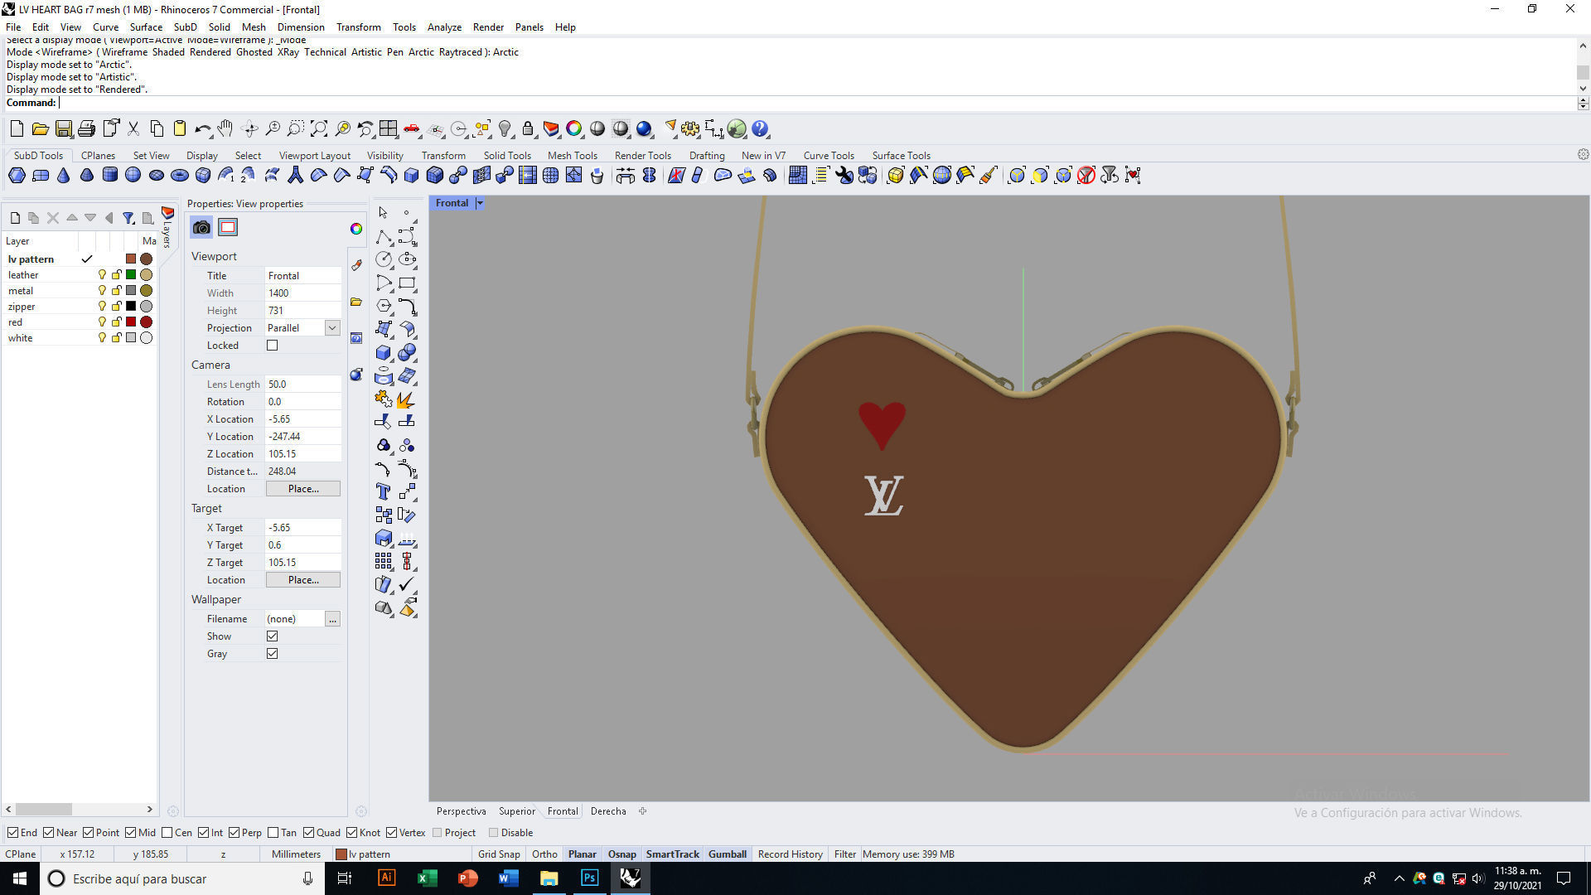Click the red layer color swatch
The image size is (1591, 895).
pos(131,322)
